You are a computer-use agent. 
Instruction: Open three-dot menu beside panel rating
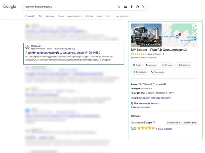coord(163,54)
